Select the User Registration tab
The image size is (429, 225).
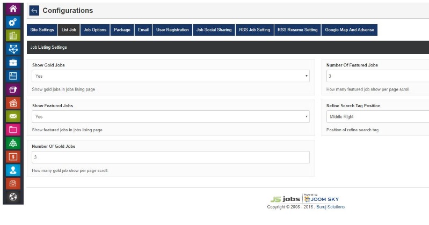(172, 30)
